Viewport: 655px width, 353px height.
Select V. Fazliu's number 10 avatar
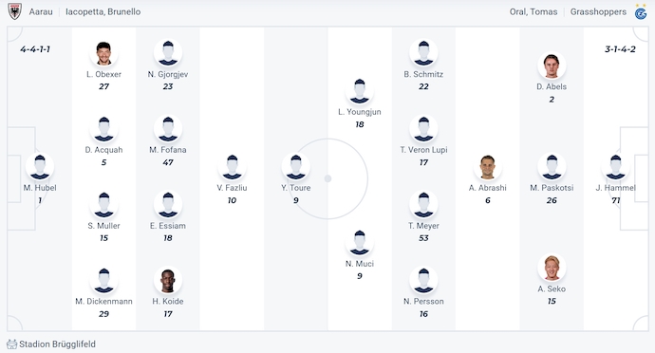point(232,167)
